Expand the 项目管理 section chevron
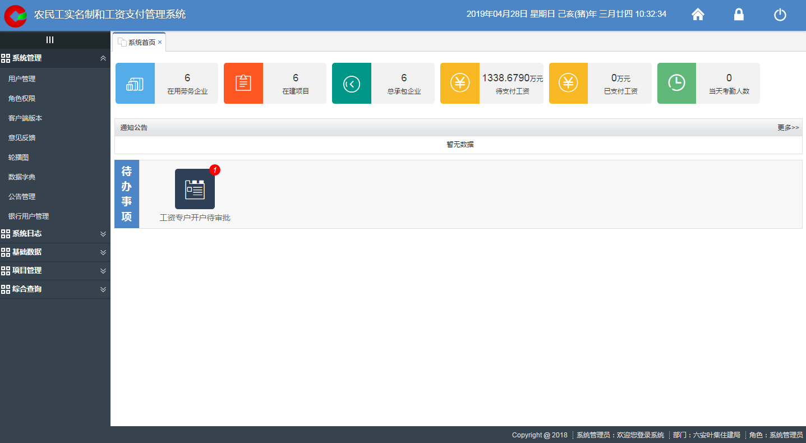 [103, 271]
